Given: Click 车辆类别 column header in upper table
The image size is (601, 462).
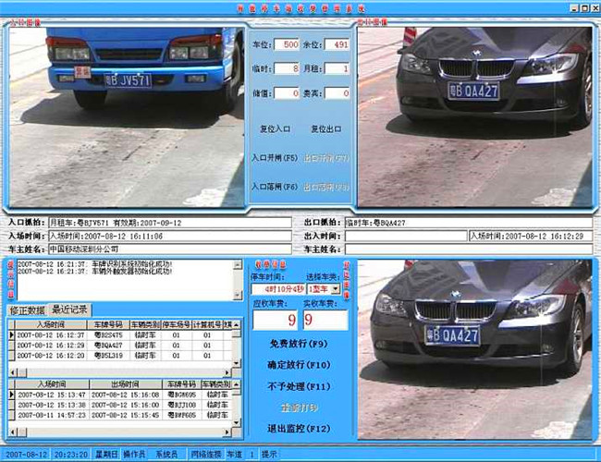Looking at the screenshot, I should [x=145, y=325].
